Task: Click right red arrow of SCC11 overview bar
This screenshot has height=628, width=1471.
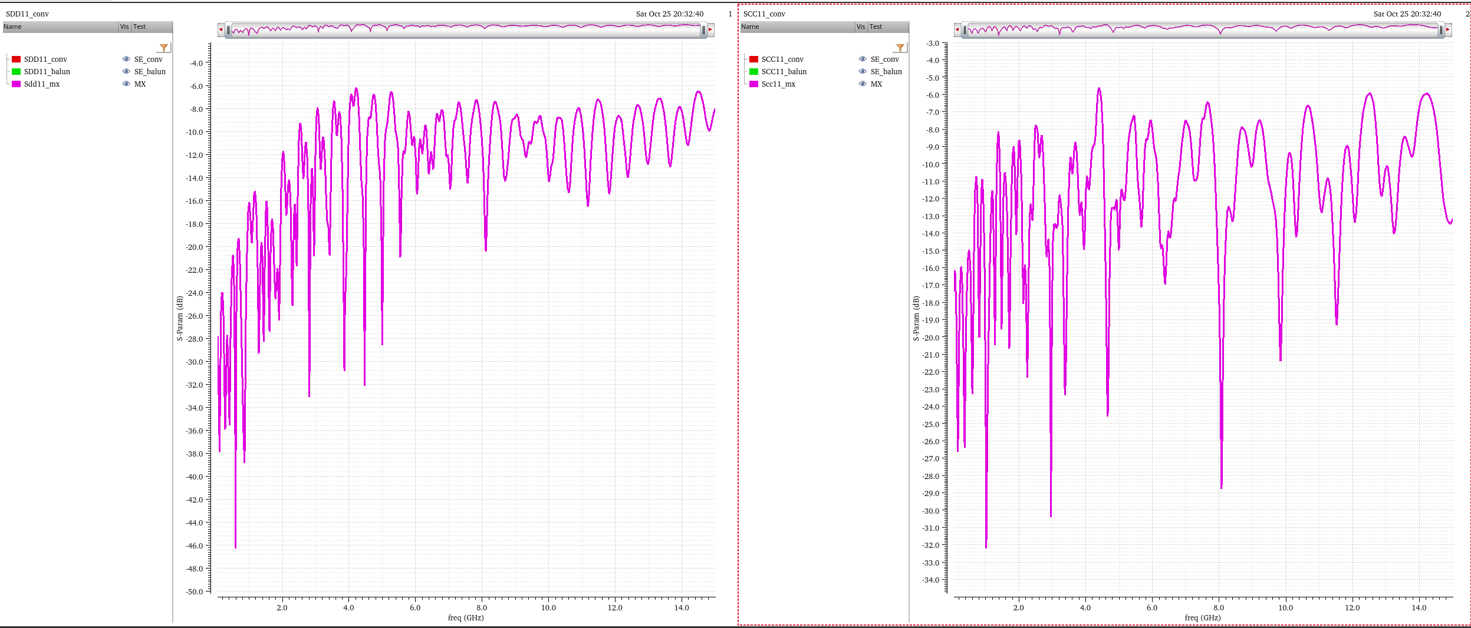Action: [1447, 29]
